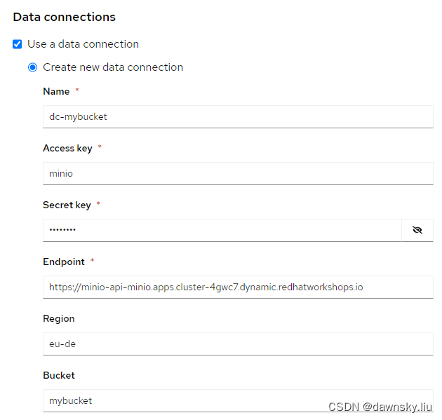Screen dimensions: 442x420
Task: Click the Name field label
Action: (56, 91)
